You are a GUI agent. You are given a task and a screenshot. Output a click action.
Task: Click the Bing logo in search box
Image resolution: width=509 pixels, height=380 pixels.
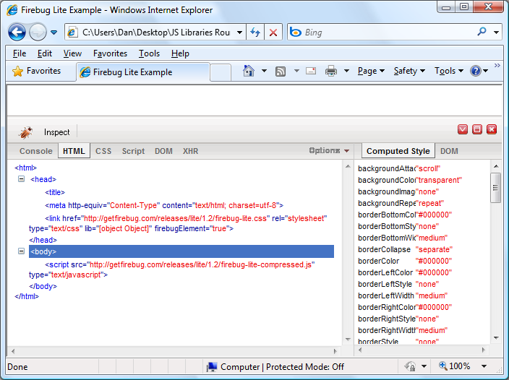pyautogui.click(x=296, y=32)
